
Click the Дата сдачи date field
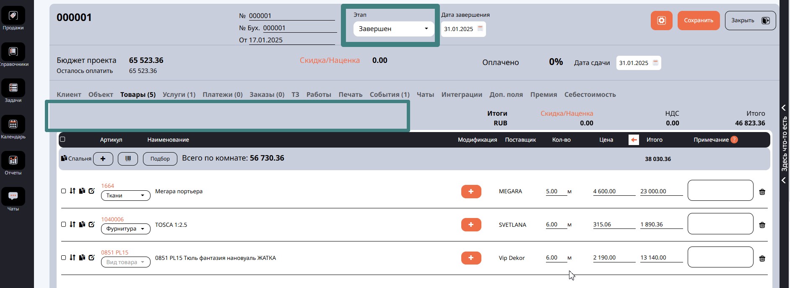638,63
